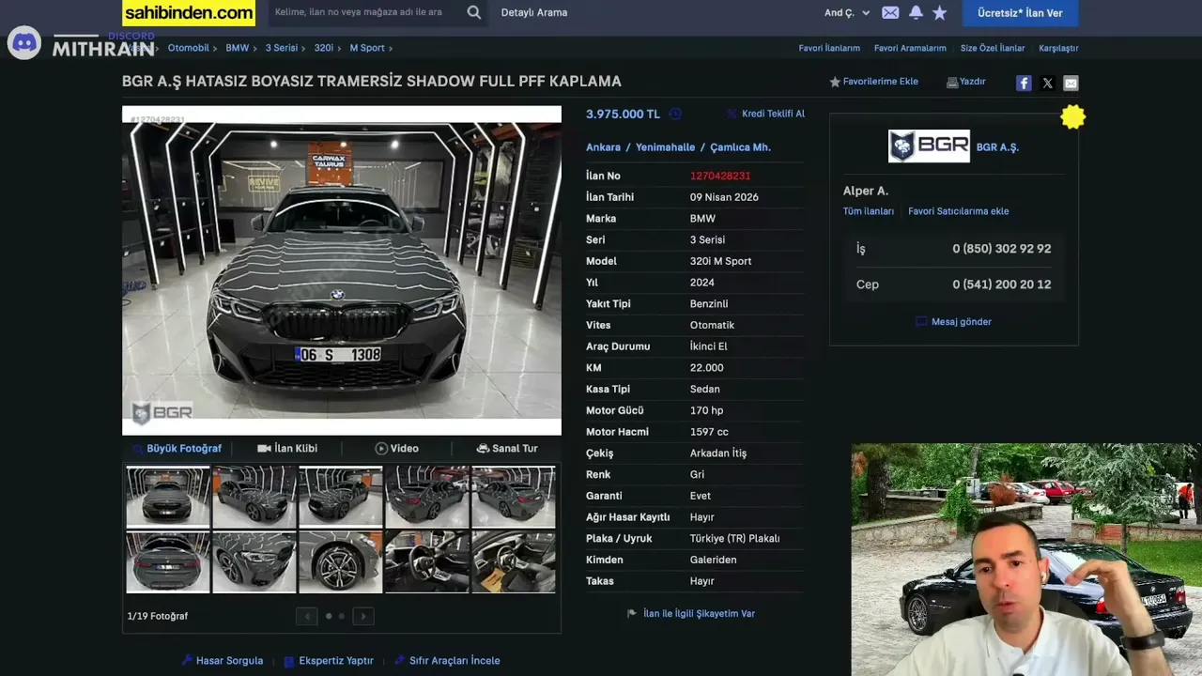Open Sıfır Araçları İncele link

447,661
